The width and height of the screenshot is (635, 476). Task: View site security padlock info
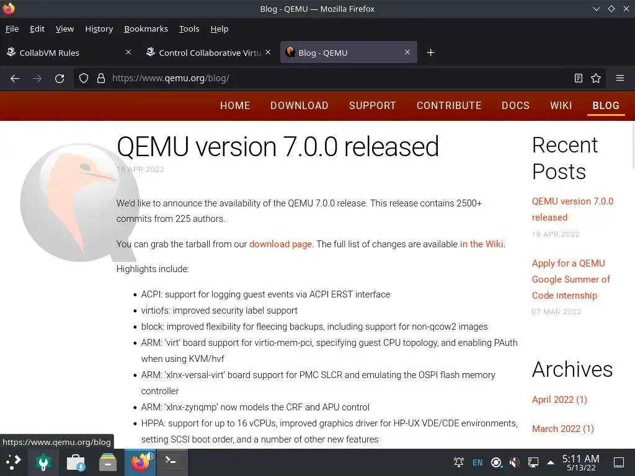(101, 78)
